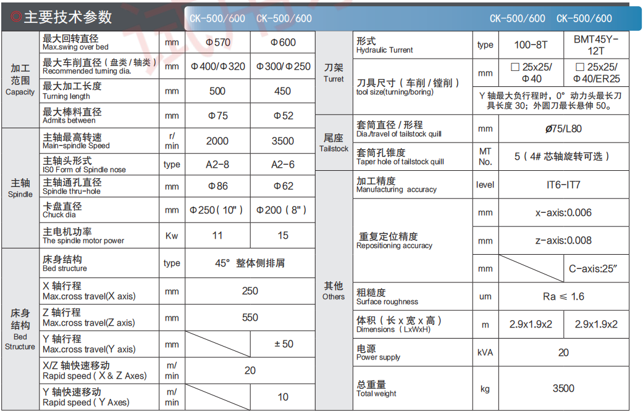Click the z-axis:0.008 repositioning value
This screenshot has height=412, width=643.
tap(563, 241)
